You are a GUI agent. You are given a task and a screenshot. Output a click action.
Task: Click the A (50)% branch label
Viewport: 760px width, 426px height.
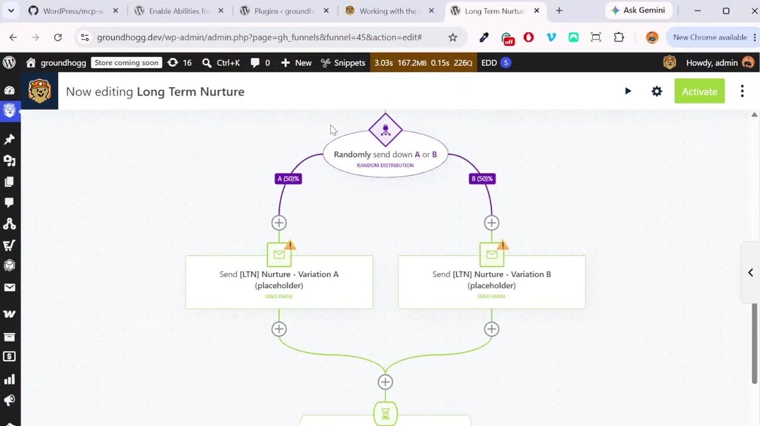(x=288, y=178)
